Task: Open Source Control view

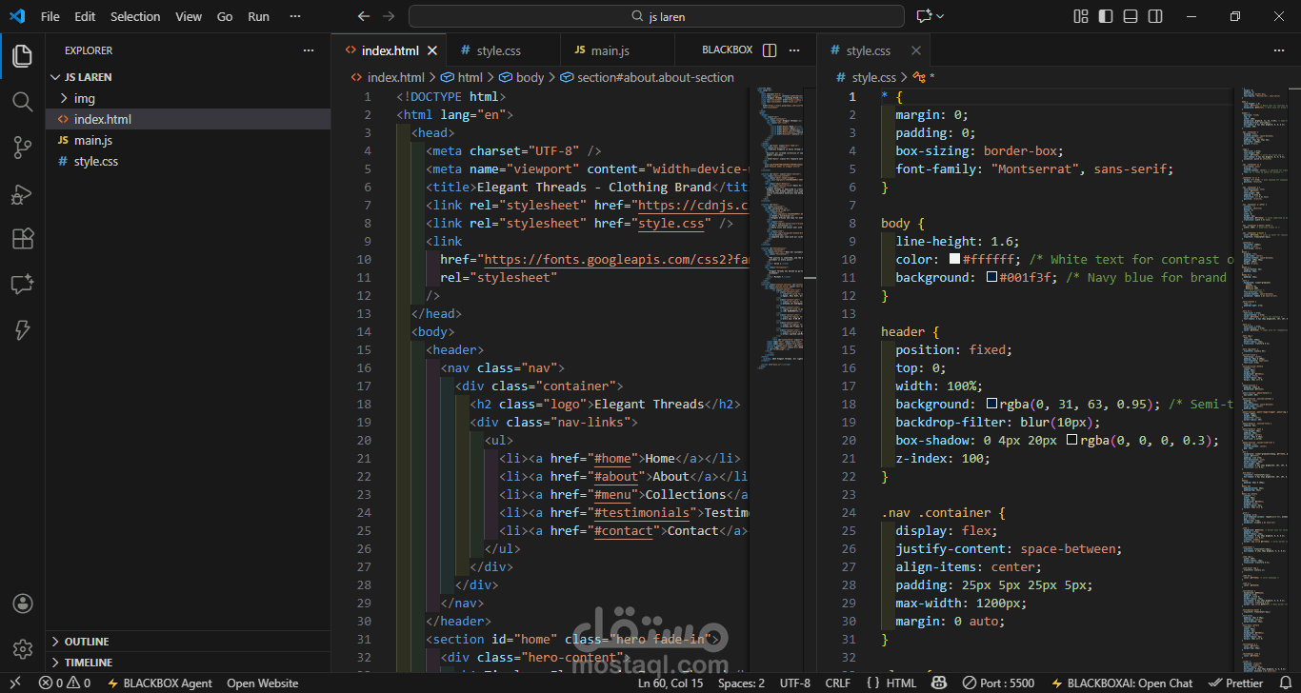Action: (23, 147)
